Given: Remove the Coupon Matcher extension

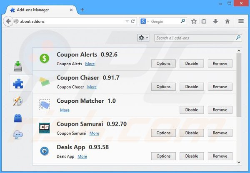Looking at the screenshot, I should coord(220,110).
